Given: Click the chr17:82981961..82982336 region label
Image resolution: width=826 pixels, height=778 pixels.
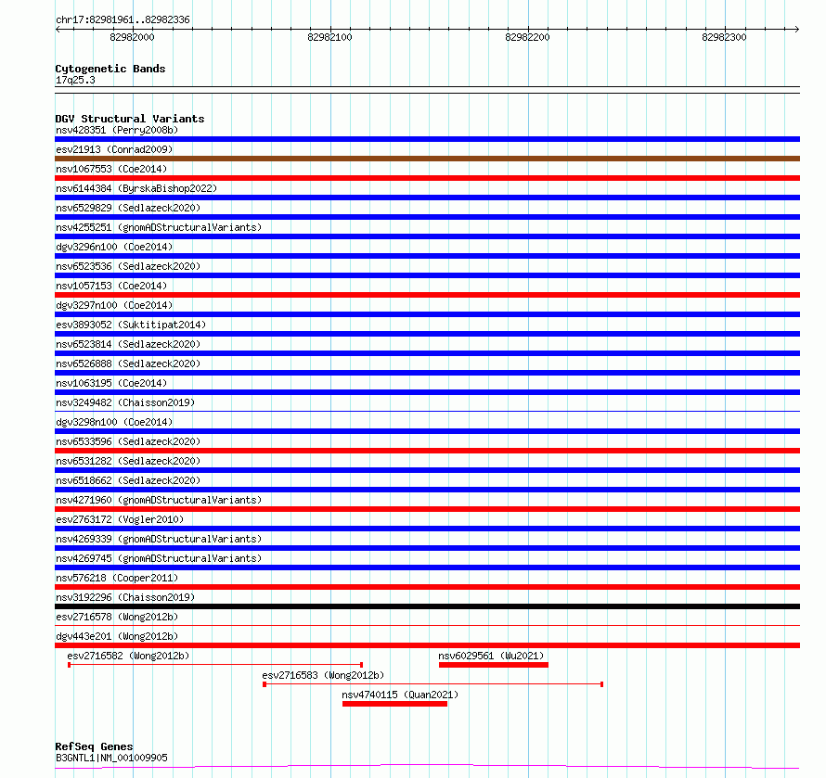Looking at the screenshot, I should [x=123, y=20].
